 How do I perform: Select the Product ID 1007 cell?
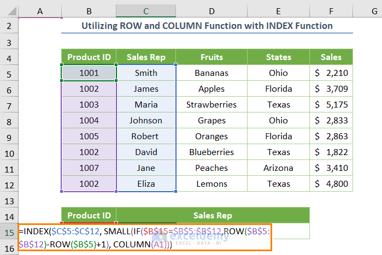pos(89,168)
